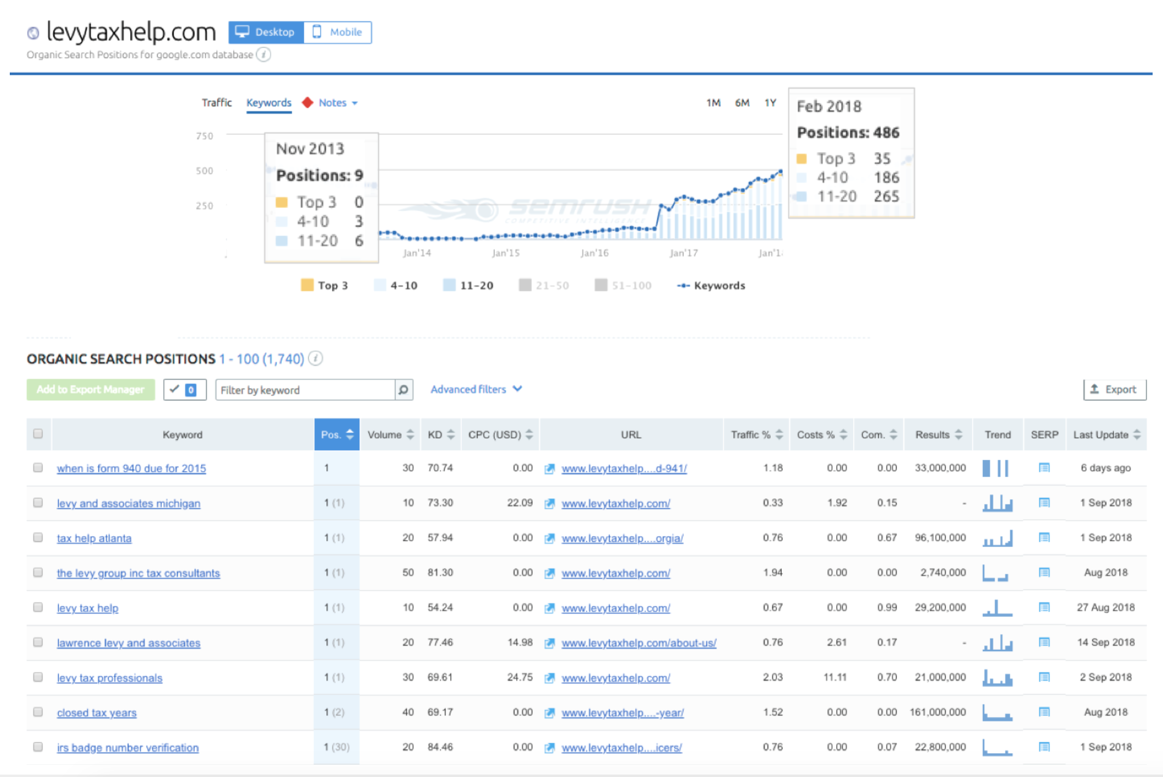Click Add to Export Manager button
This screenshot has width=1163, height=777.
90,389
